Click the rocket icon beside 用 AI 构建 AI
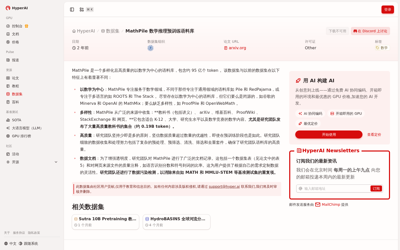The width and height of the screenshot is (400, 250). pyautogui.click(x=298, y=80)
